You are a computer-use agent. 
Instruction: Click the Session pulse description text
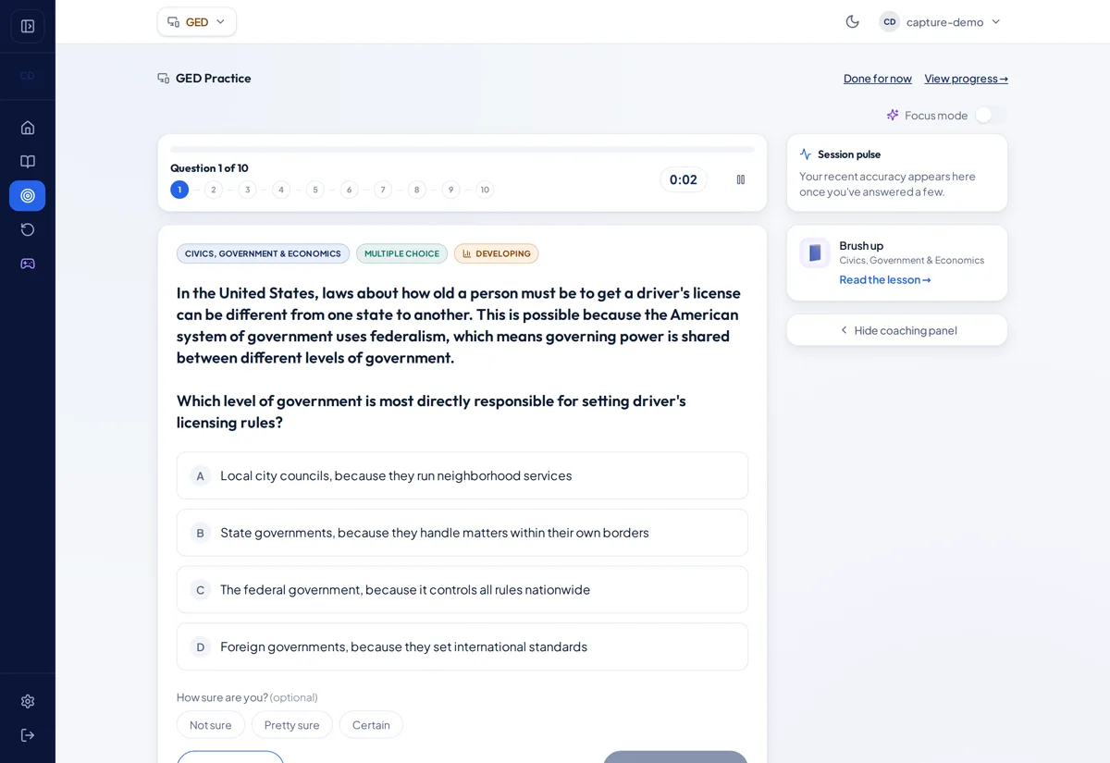coord(887,184)
